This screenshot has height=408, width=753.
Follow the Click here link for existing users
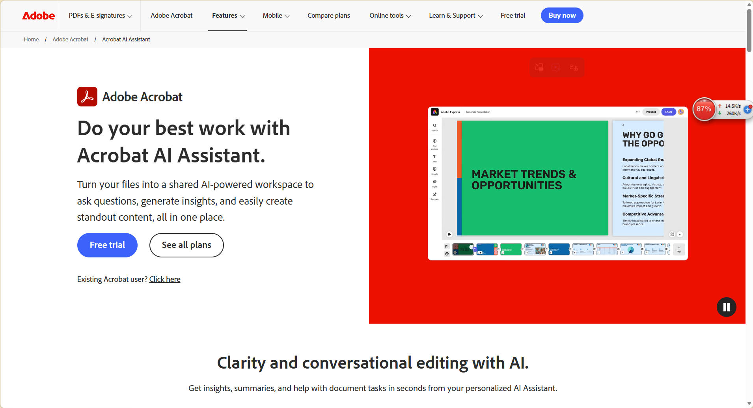point(165,279)
